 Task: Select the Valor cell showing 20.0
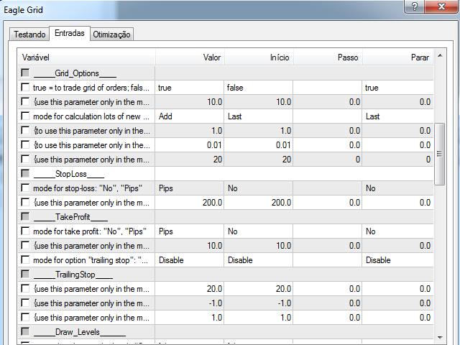[x=189, y=289]
